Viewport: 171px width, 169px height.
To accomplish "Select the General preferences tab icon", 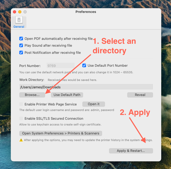I will (19, 20).
